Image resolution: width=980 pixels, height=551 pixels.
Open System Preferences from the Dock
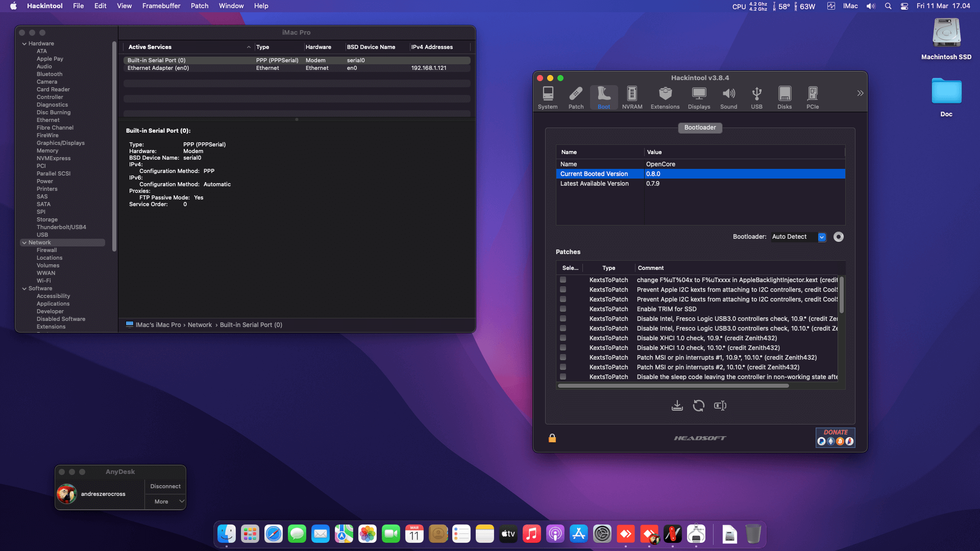tap(602, 534)
